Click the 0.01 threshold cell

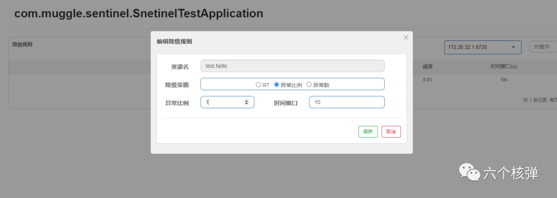pos(428,80)
